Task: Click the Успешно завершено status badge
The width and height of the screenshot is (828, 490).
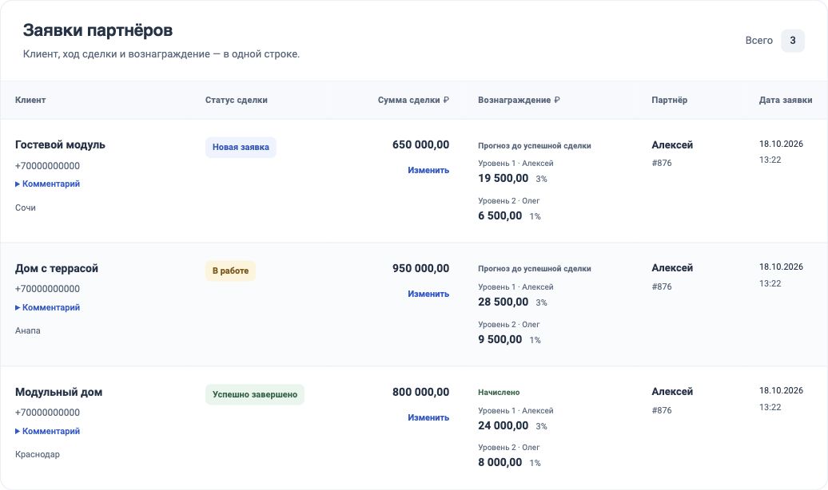Action: click(x=254, y=394)
